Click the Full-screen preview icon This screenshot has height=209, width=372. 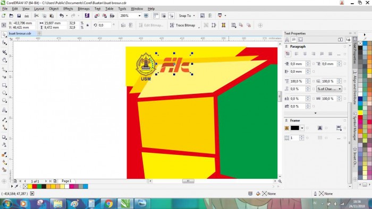click(x=146, y=15)
